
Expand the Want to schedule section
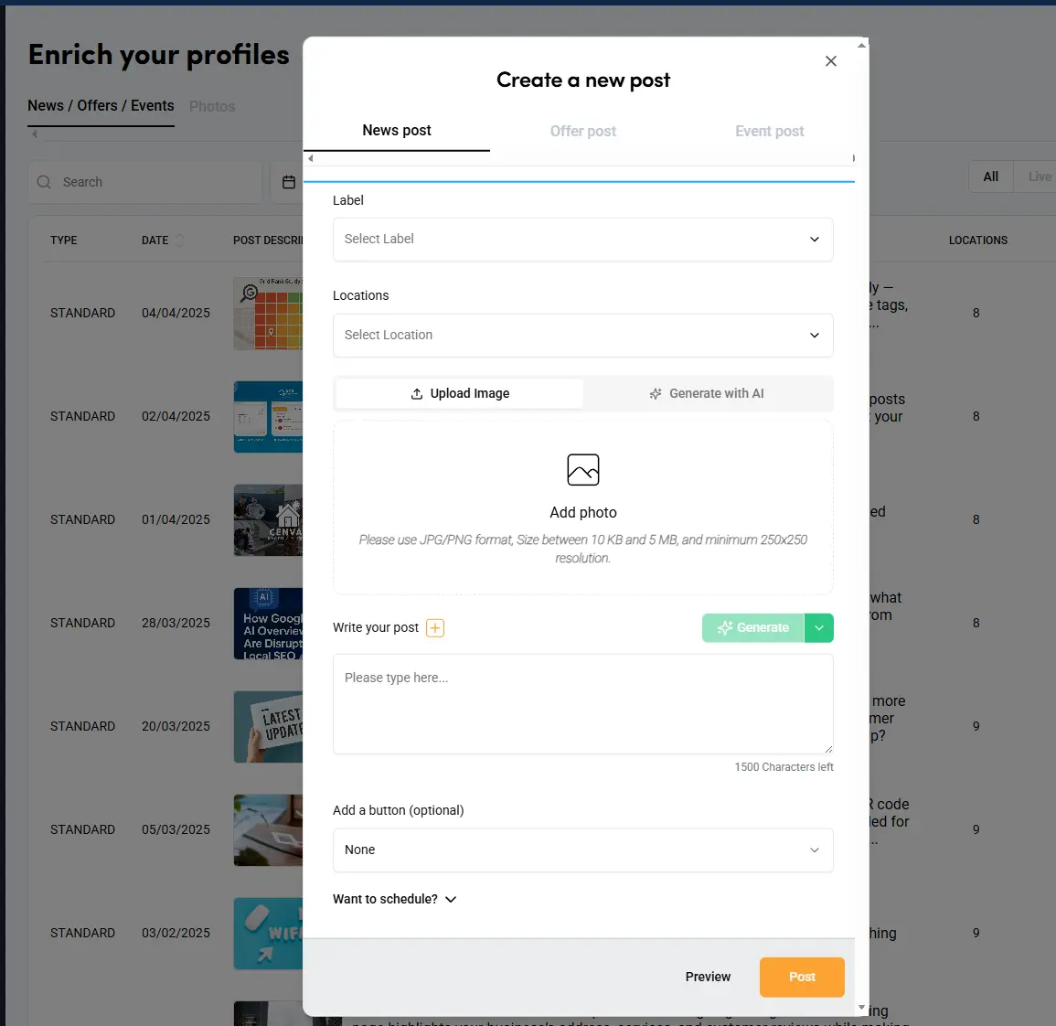(395, 899)
